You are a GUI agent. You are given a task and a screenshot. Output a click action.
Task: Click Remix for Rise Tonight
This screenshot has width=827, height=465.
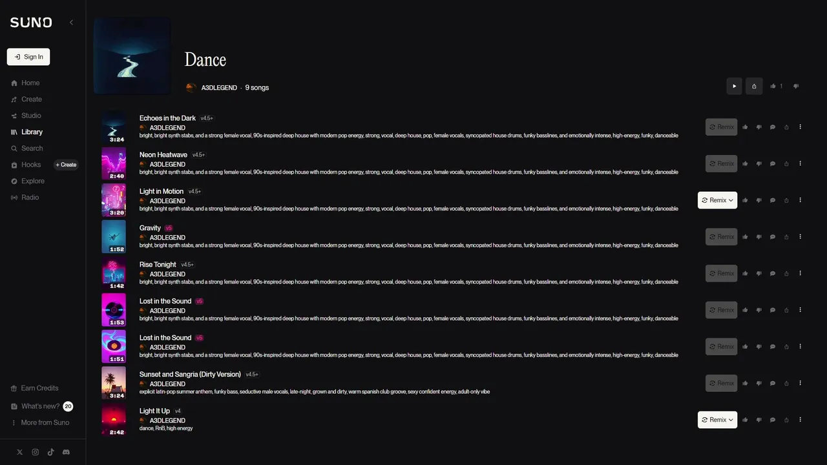pyautogui.click(x=721, y=273)
